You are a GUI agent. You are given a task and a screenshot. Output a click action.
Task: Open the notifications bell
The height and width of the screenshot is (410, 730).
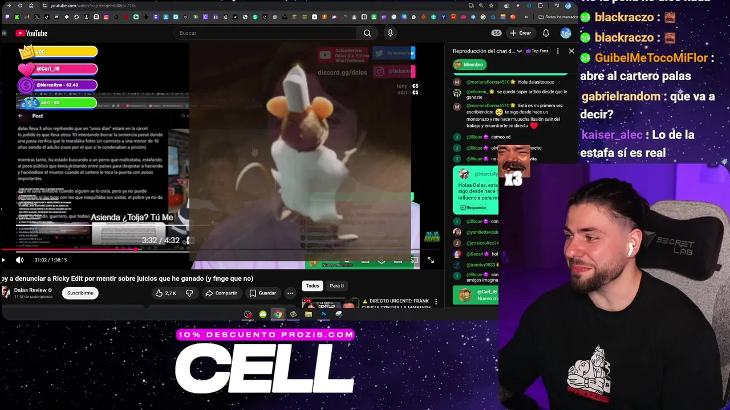546,33
